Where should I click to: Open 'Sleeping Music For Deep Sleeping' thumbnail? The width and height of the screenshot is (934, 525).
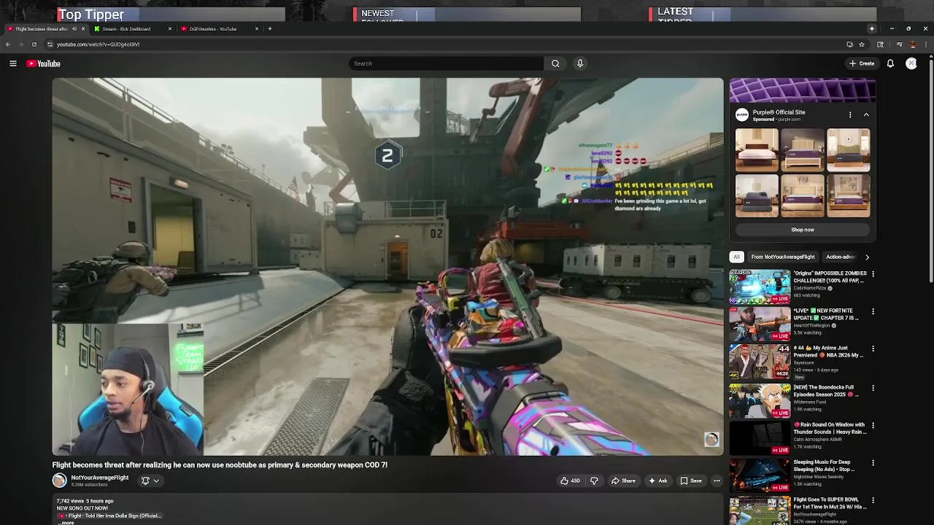pyautogui.click(x=760, y=475)
